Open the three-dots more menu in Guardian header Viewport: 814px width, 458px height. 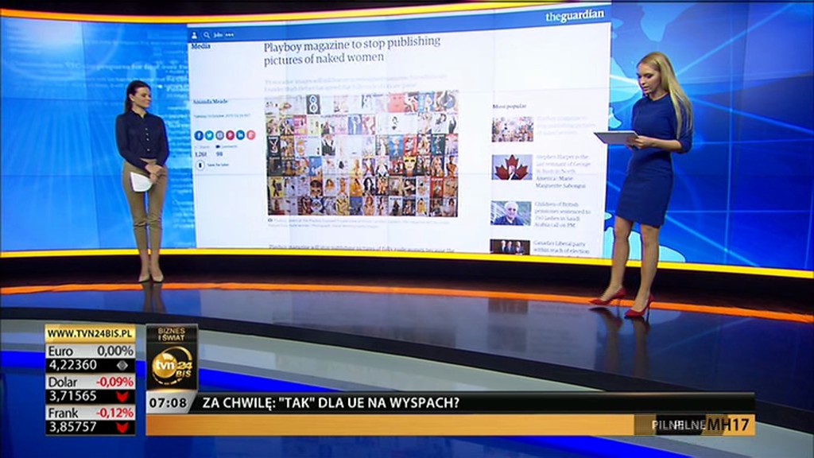pos(230,35)
